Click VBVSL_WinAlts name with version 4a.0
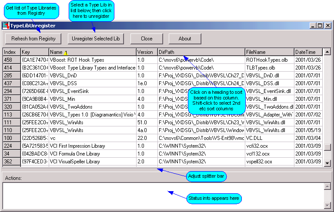The width and height of the screenshot is (334, 212). [x=93, y=130]
